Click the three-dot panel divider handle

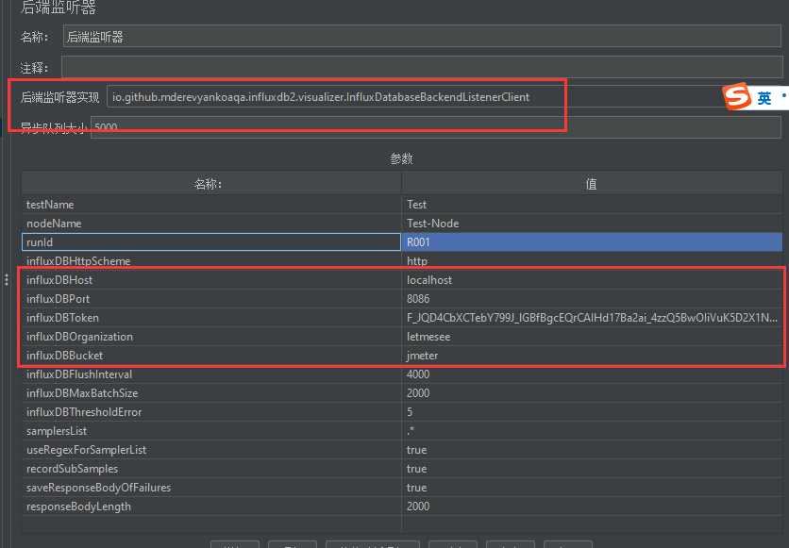click(x=7, y=279)
